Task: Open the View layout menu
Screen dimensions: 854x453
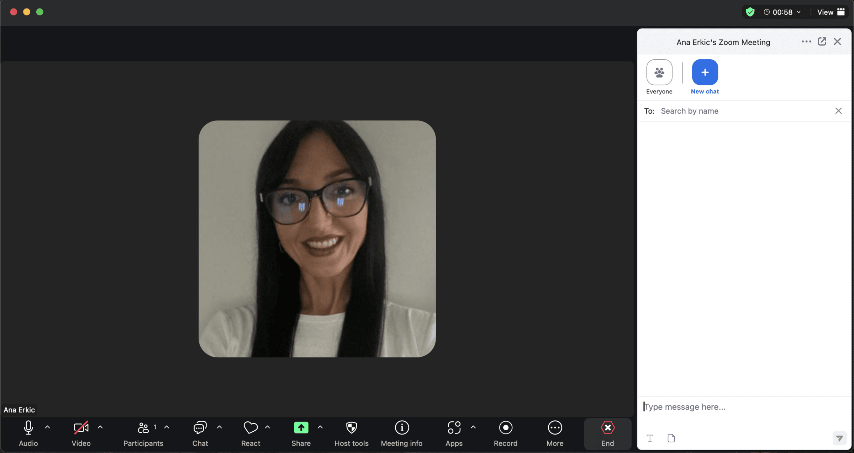Action: [x=831, y=12]
